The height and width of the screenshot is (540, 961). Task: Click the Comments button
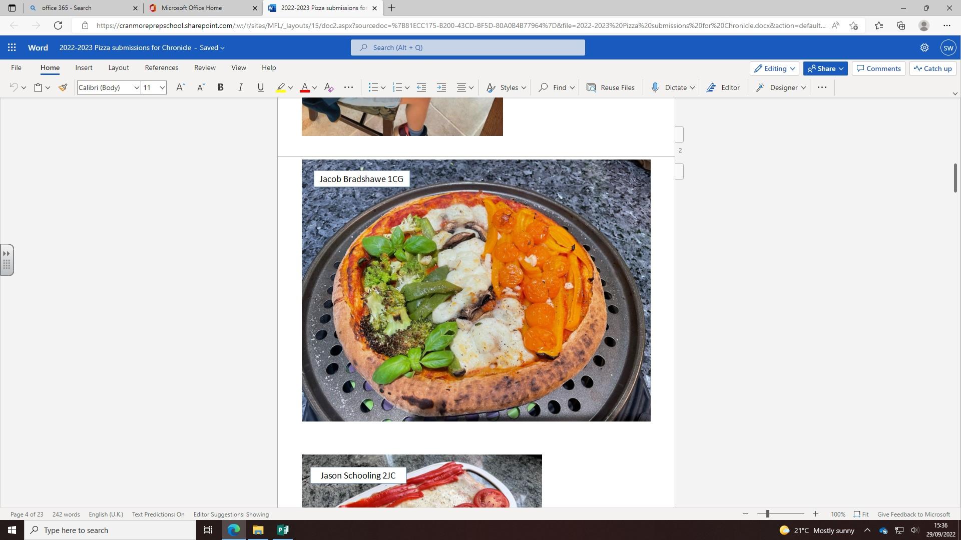coord(878,68)
